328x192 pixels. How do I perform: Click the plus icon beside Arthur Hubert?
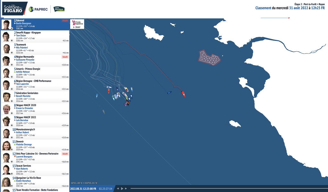[12, 138]
